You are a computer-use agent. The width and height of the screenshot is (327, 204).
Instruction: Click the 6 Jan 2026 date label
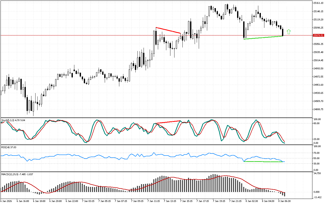click(x=7, y=201)
